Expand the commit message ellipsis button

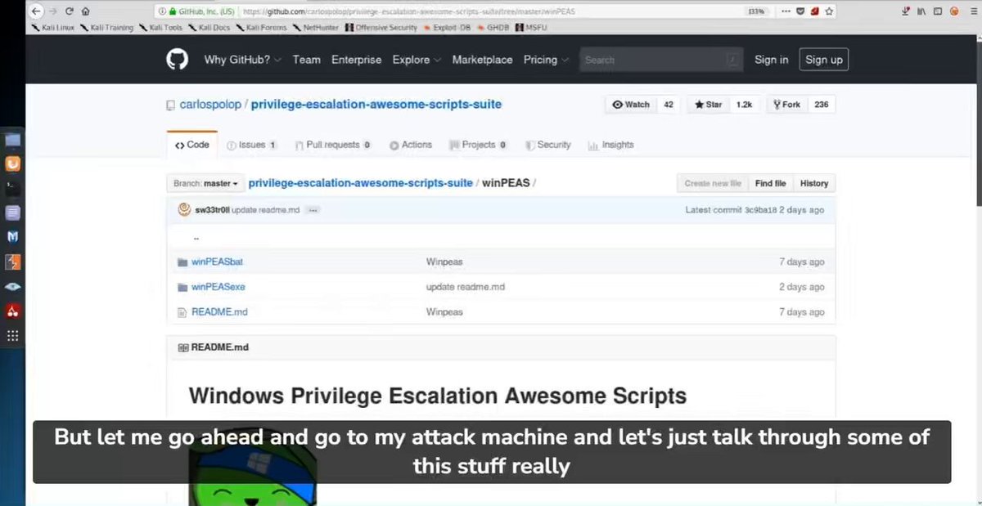point(313,210)
